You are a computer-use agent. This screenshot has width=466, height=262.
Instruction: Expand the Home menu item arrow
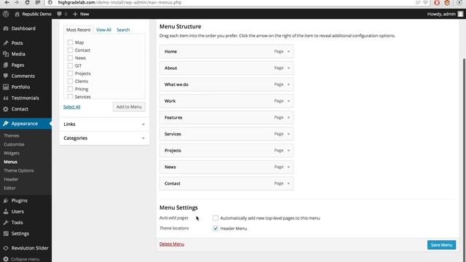pos(288,52)
